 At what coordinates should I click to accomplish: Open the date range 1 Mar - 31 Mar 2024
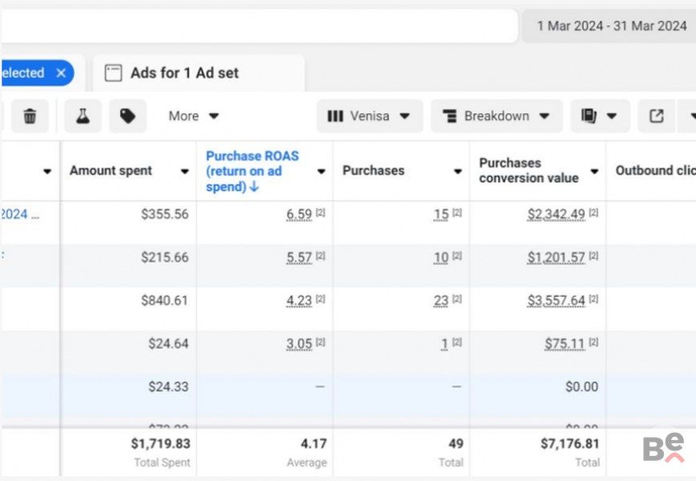tap(611, 26)
